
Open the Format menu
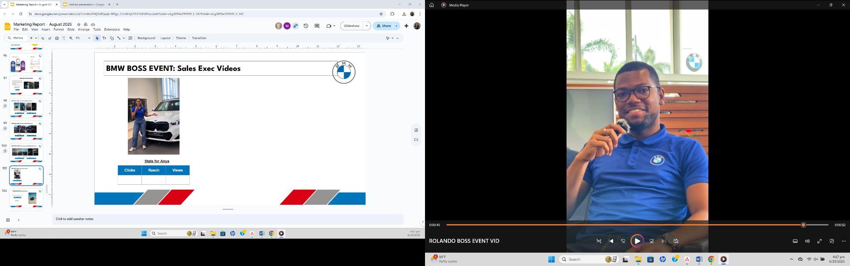(x=59, y=29)
